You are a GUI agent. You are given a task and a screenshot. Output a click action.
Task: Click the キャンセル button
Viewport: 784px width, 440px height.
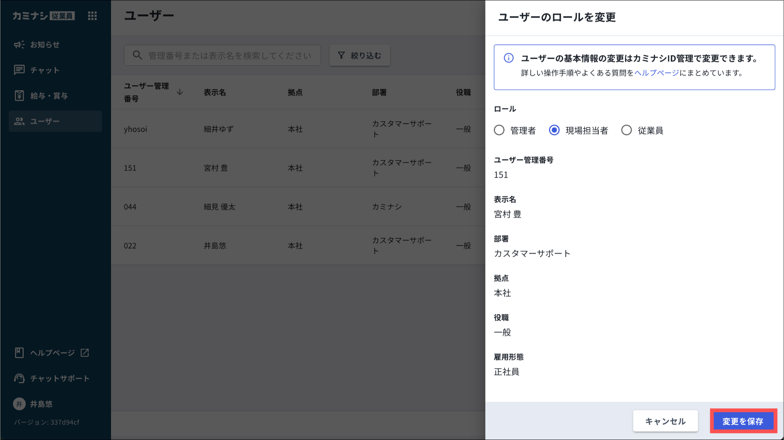[665, 421]
